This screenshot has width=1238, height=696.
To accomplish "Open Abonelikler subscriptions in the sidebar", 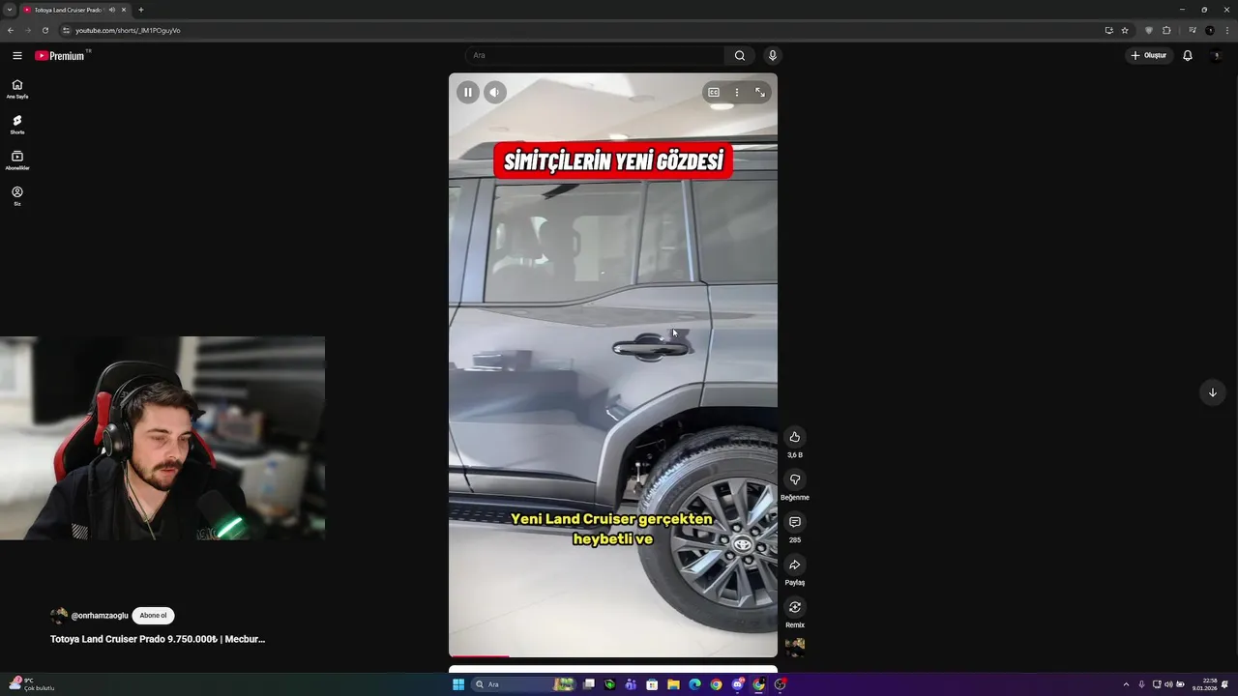I will [17, 160].
